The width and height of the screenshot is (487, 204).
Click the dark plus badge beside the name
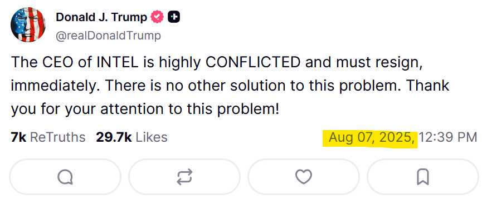coord(174,17)
